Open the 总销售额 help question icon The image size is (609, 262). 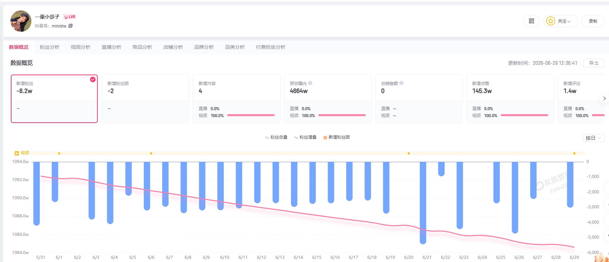coord(401,83)
